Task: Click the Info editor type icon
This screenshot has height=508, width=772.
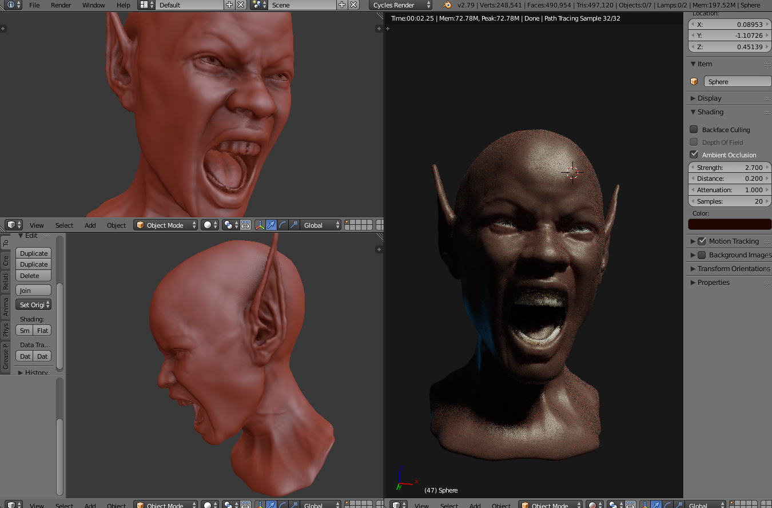Action: pyautogui.click(x=13, y=5)
